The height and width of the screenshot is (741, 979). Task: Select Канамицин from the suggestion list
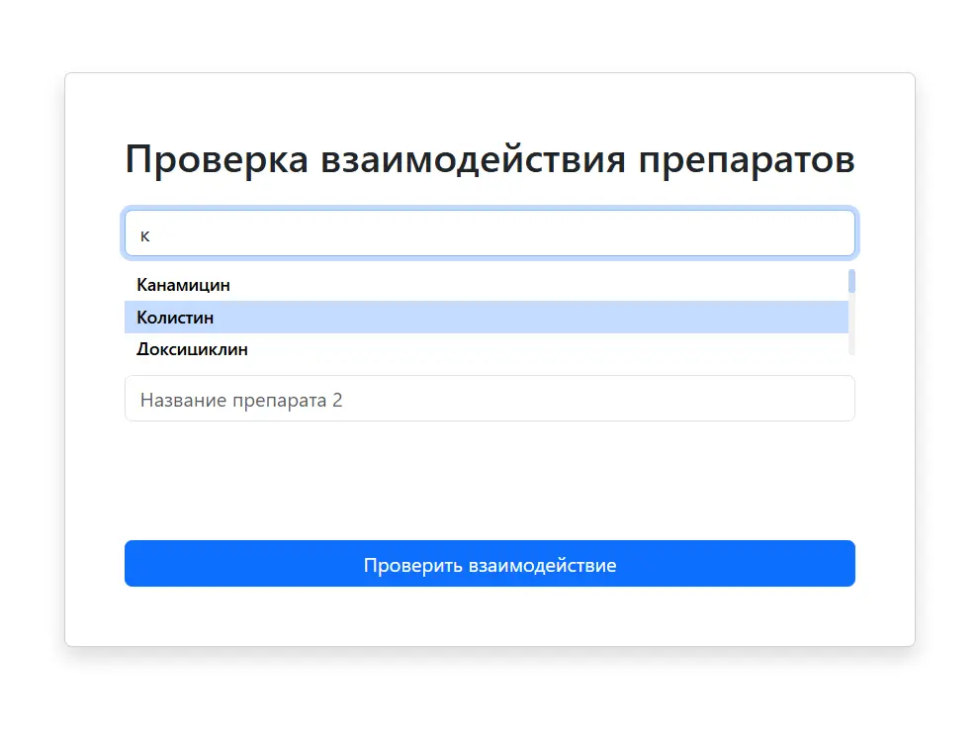tap(184, 285)
